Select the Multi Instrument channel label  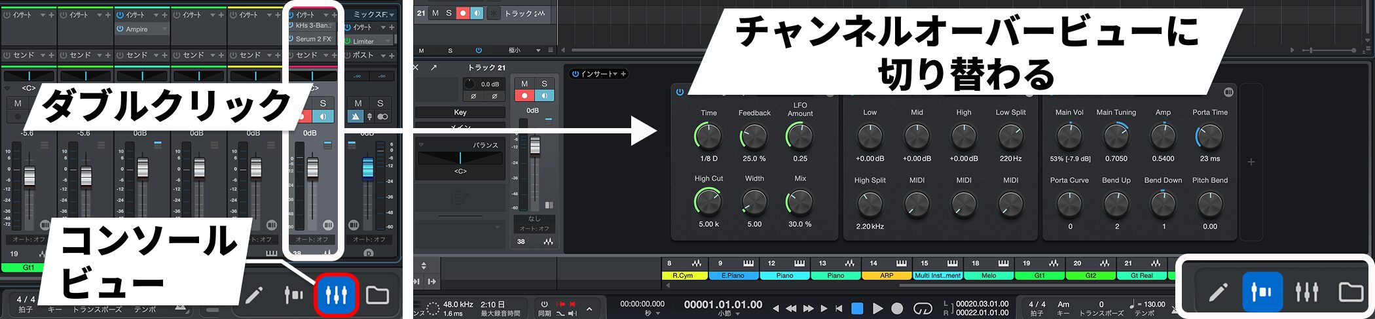[938, 276]
